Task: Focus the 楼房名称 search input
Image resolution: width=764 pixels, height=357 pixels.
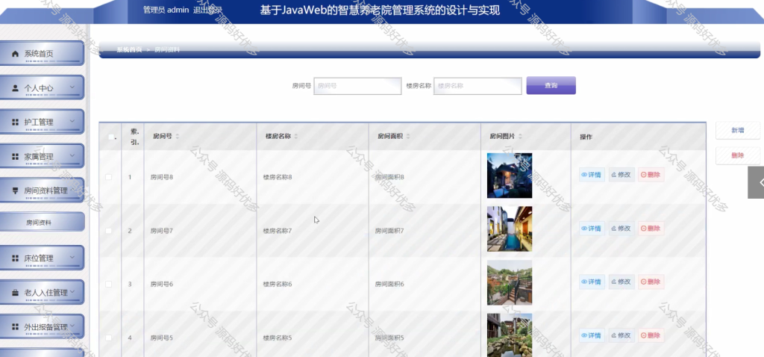Action: pyautogui.click(x=477, y=86)
